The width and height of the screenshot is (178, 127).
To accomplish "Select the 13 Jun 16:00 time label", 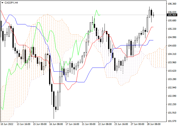I will 24,124.
